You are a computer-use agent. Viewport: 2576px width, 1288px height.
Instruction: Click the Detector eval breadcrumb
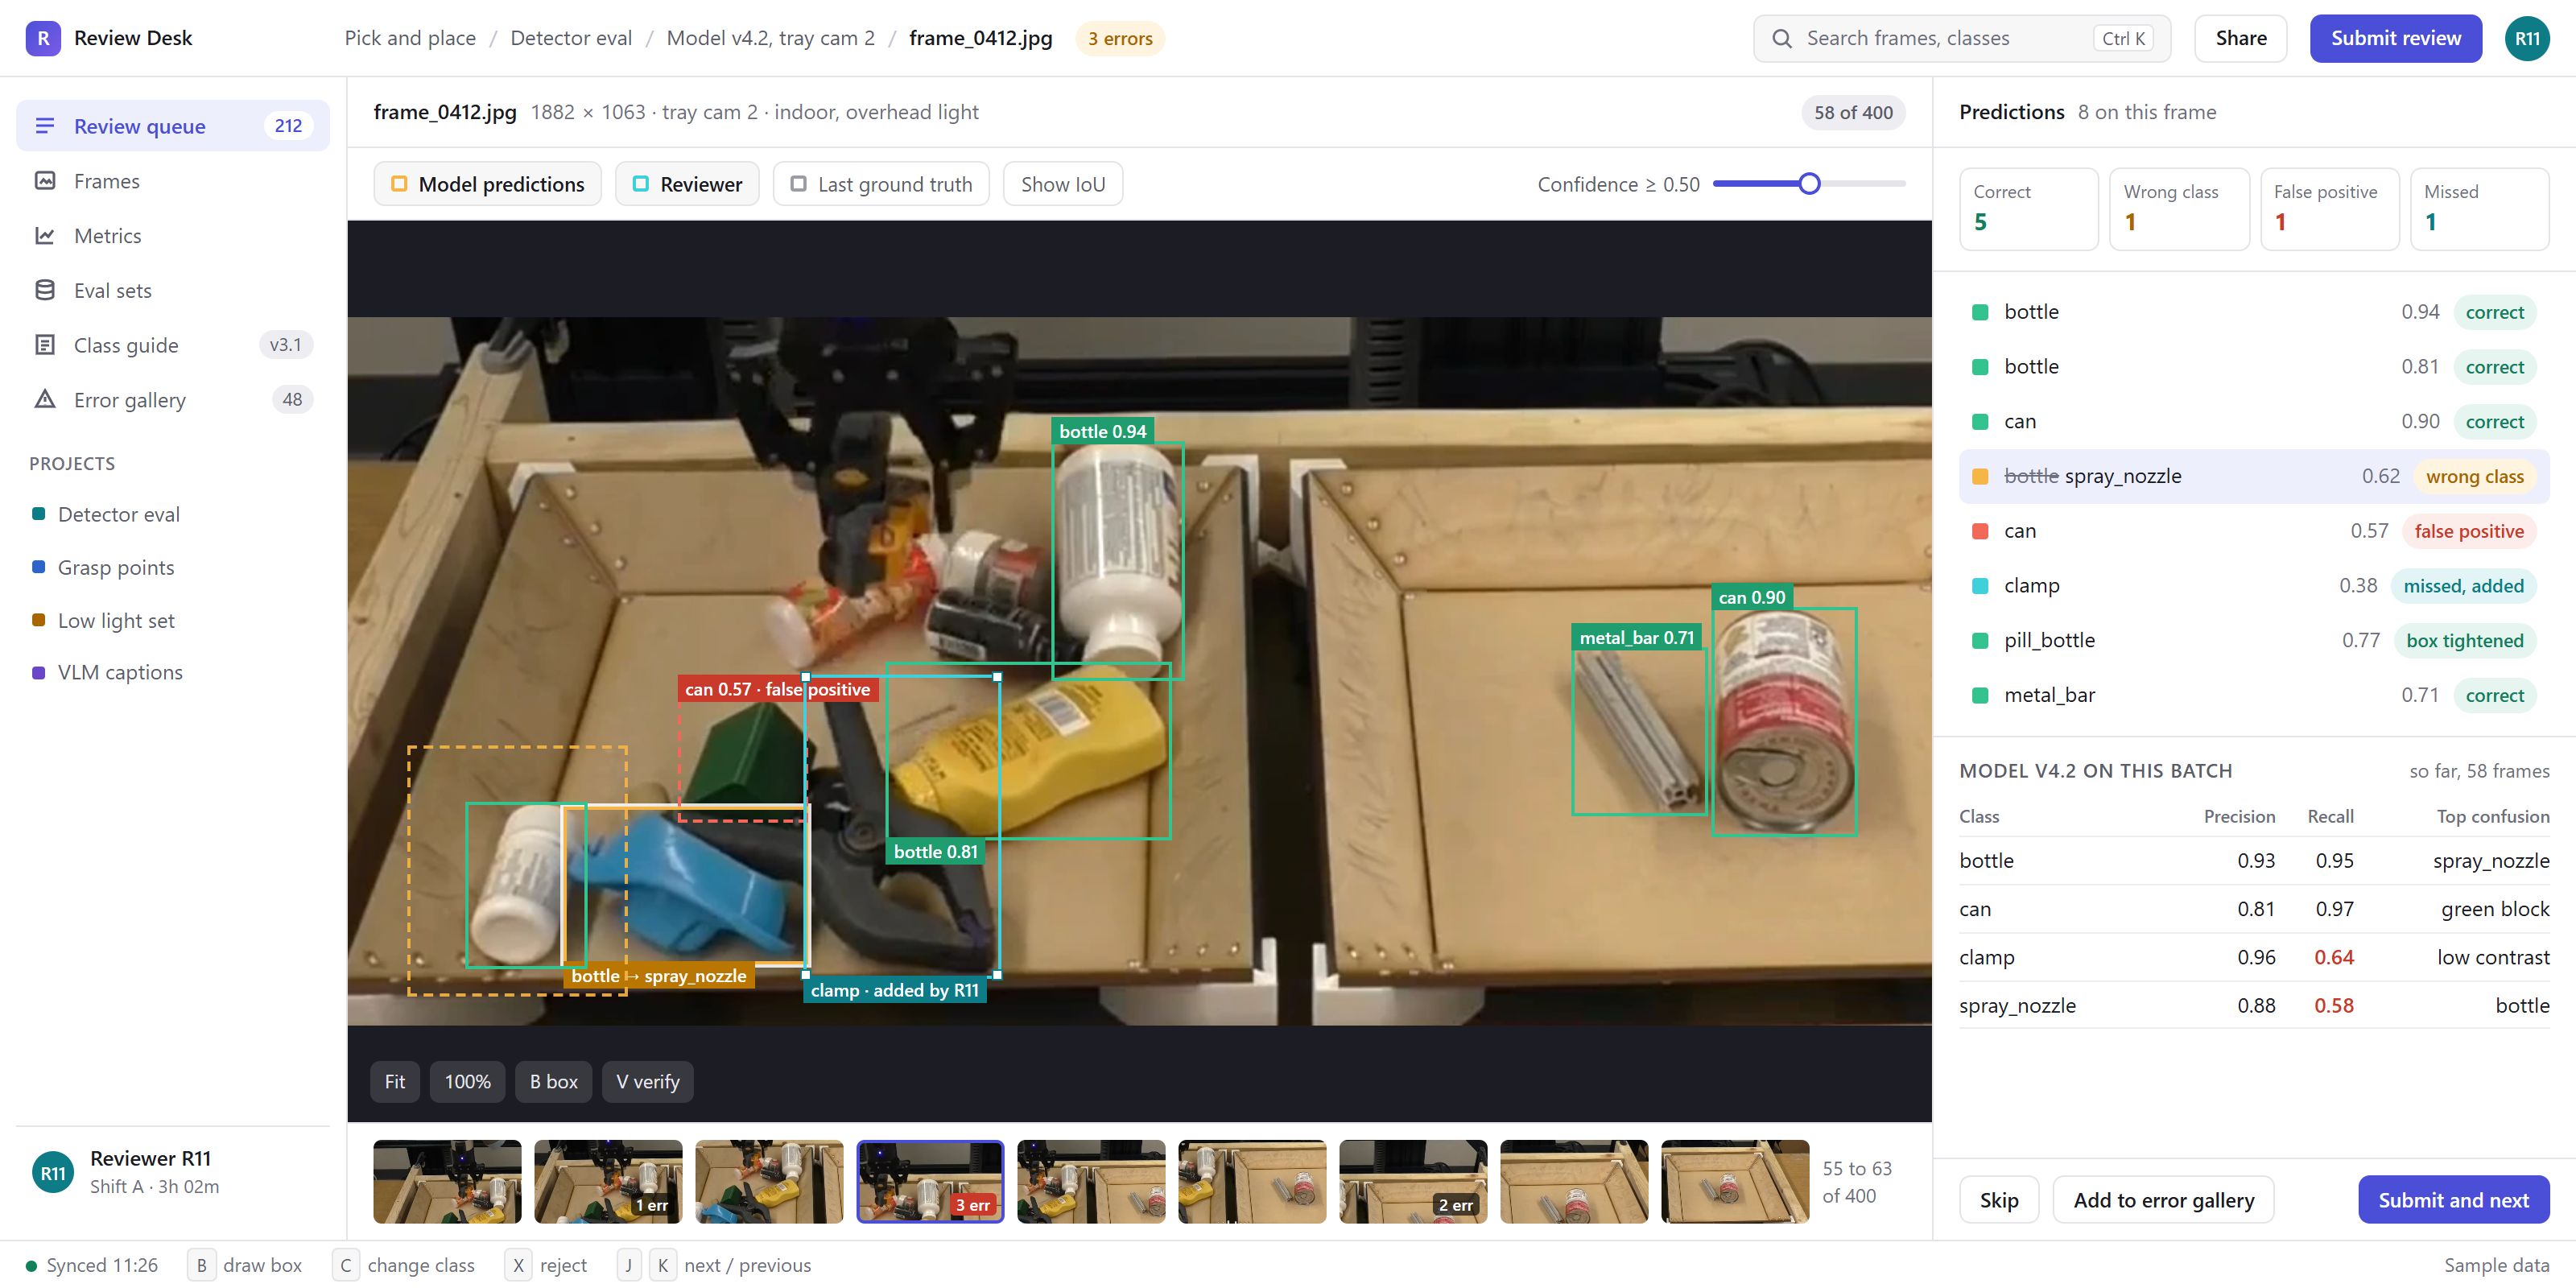coord(571,38)
